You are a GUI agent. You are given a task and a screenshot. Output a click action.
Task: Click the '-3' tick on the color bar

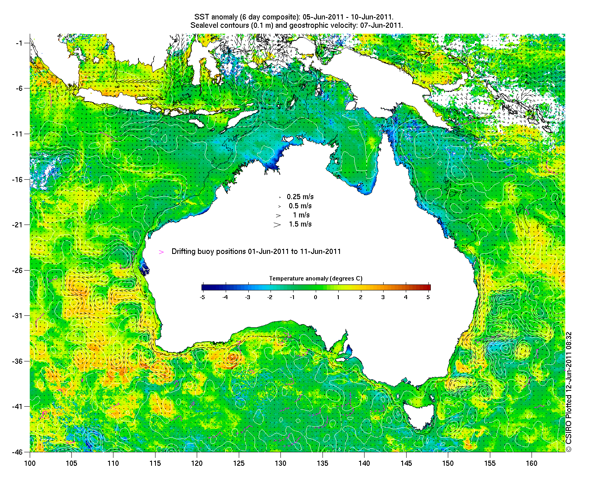[248, 297]
